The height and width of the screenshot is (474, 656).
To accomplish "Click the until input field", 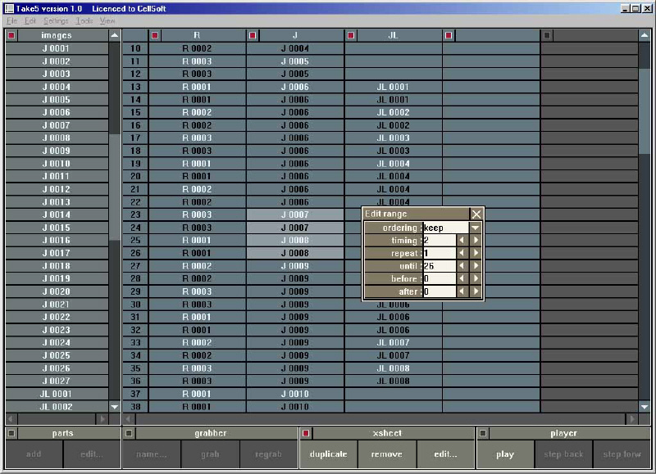I will coord(440,265).
